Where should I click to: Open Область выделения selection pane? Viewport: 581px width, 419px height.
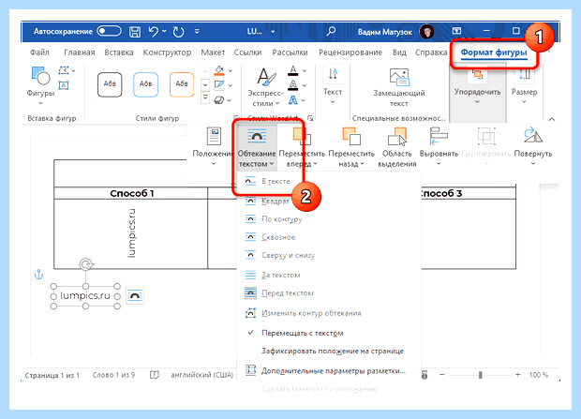pos(396,147)
